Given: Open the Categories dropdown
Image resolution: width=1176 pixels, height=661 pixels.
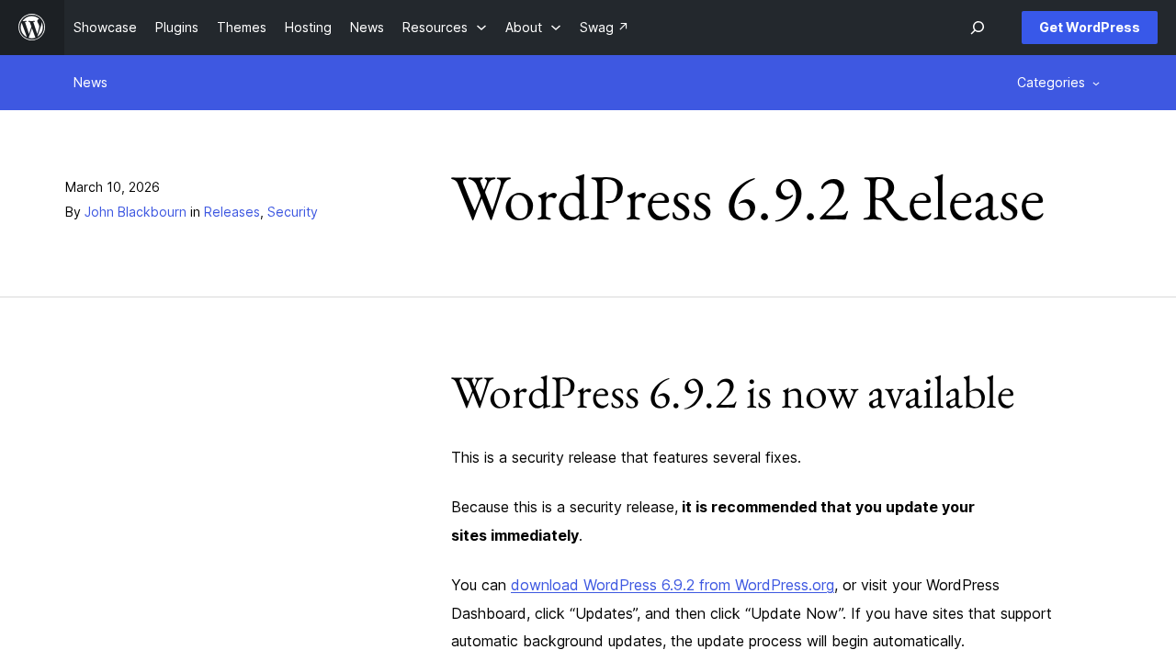Looking at the screenshot, I should coord(1058,83).
